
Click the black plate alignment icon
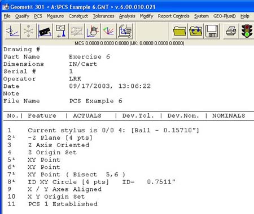(x=45, y=31)
